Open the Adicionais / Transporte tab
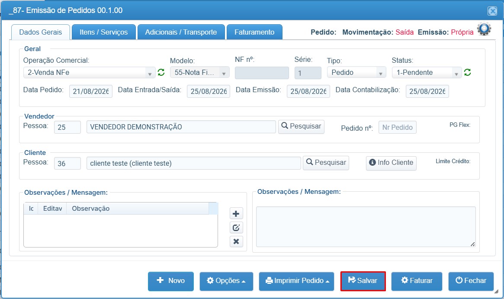The image size is (504, 299). (181, 32)
